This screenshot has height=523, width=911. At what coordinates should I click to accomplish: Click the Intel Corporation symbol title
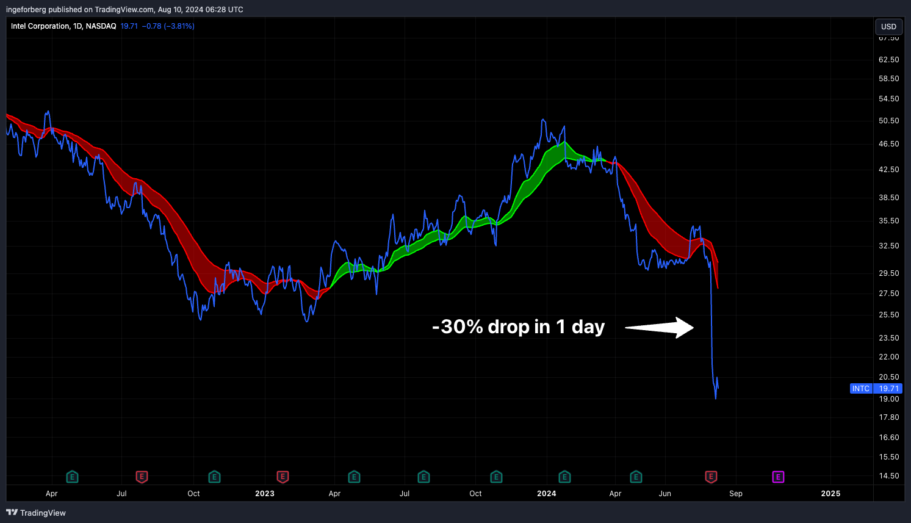(x=40, y=26)
